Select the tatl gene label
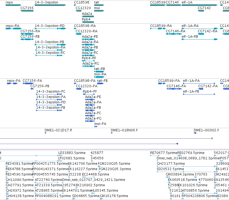 (x=97, y=2)
